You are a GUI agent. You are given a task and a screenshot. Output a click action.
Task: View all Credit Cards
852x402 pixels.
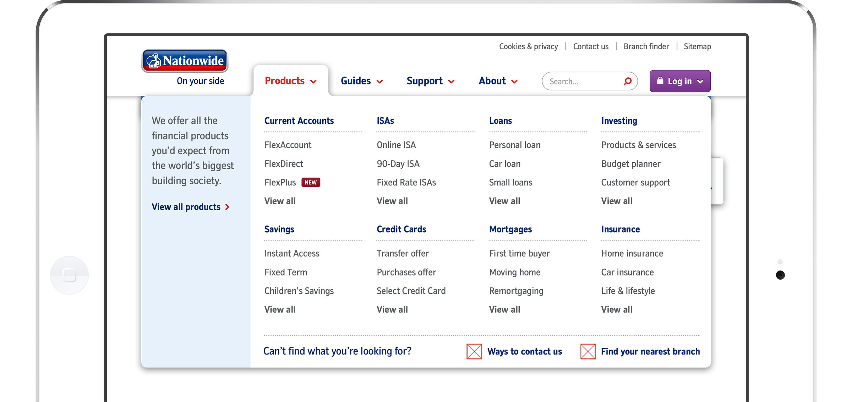pyautogui.click(x=392, y=309)
